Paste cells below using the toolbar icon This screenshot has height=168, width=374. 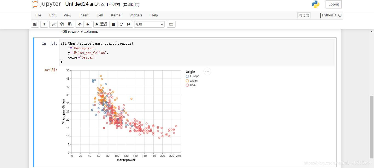70,24
